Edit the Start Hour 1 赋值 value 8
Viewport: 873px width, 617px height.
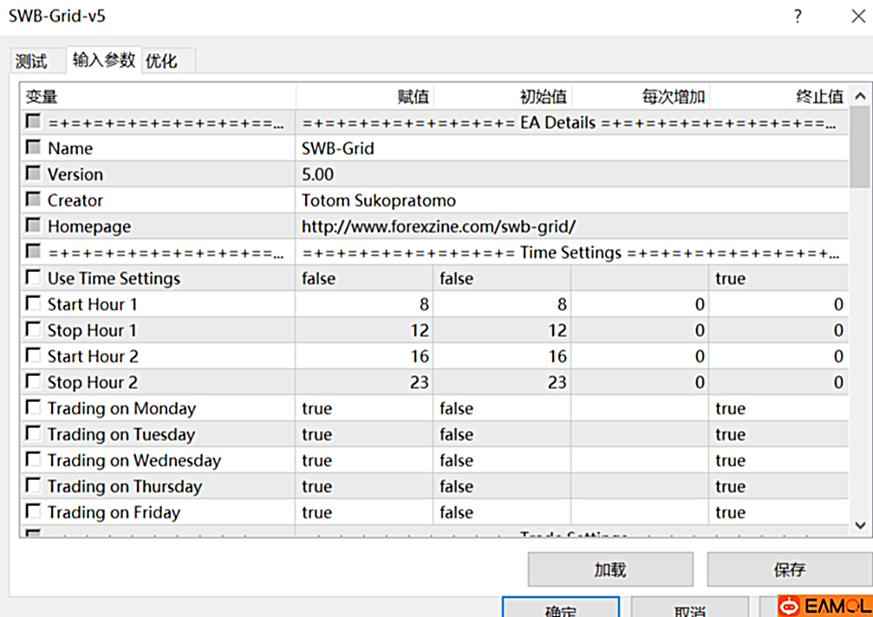click(x=365, y=304)
